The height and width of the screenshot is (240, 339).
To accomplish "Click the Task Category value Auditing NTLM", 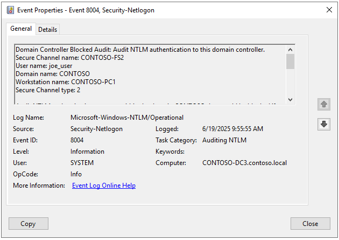I will tap(226, 140).
